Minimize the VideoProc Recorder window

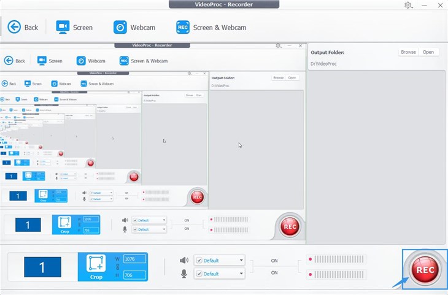[424, 5]
